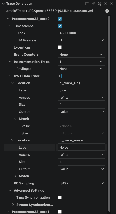Select the Exceptions row label
Image resolution: width=116 pixels, height=214 pixels.
[22, 47]
